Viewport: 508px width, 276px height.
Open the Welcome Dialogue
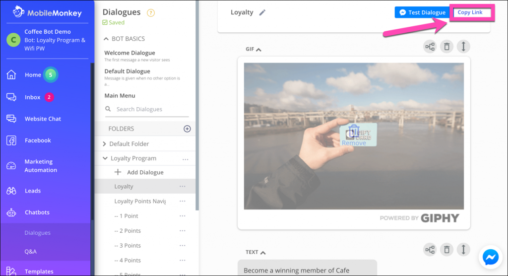tap(129, 53)
